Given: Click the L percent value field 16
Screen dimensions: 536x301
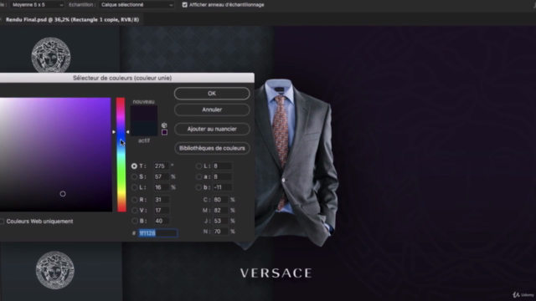Looking at the screenshot, I should pyautogui.click(x=161, y=187).
